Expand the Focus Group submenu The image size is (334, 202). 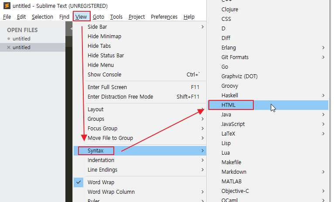pos(140,129)
